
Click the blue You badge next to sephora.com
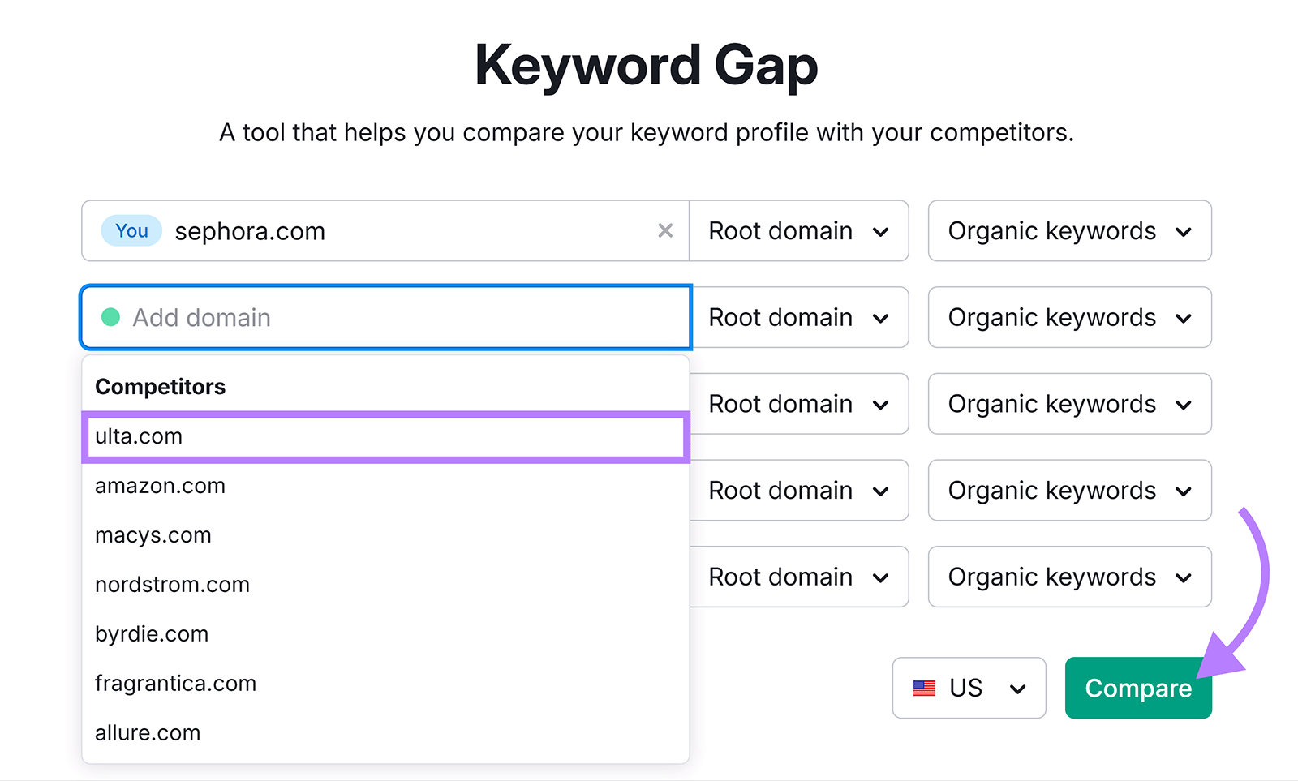131,230
